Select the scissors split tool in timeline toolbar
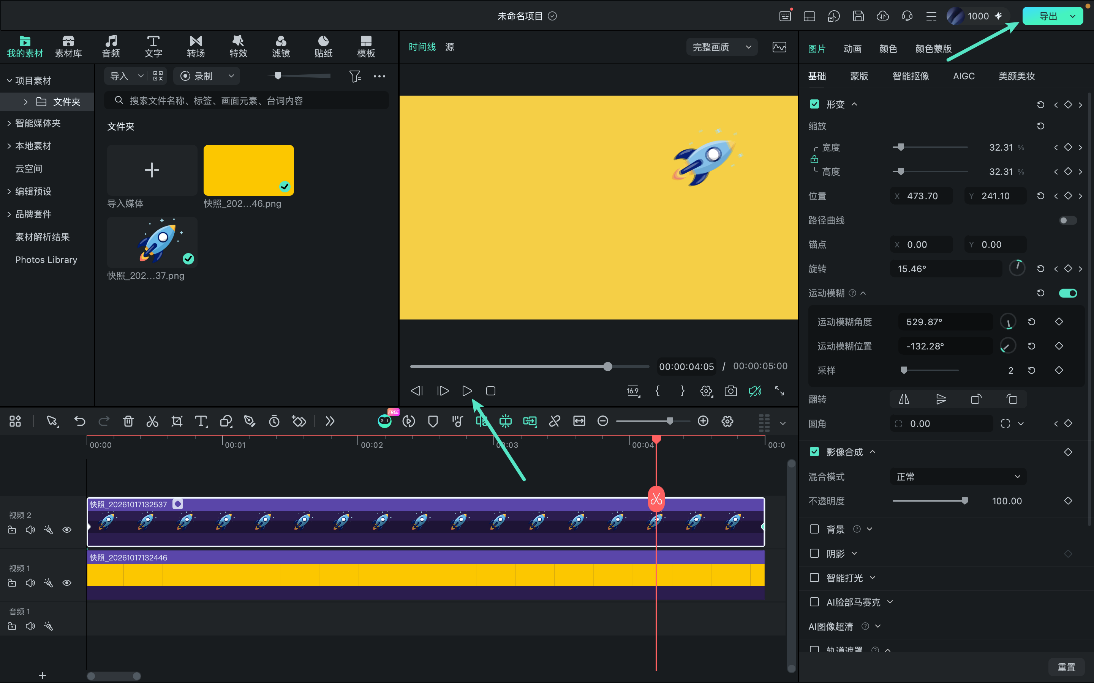The height and width of the screenshot is (683, 1094). (x=152, y=422)
